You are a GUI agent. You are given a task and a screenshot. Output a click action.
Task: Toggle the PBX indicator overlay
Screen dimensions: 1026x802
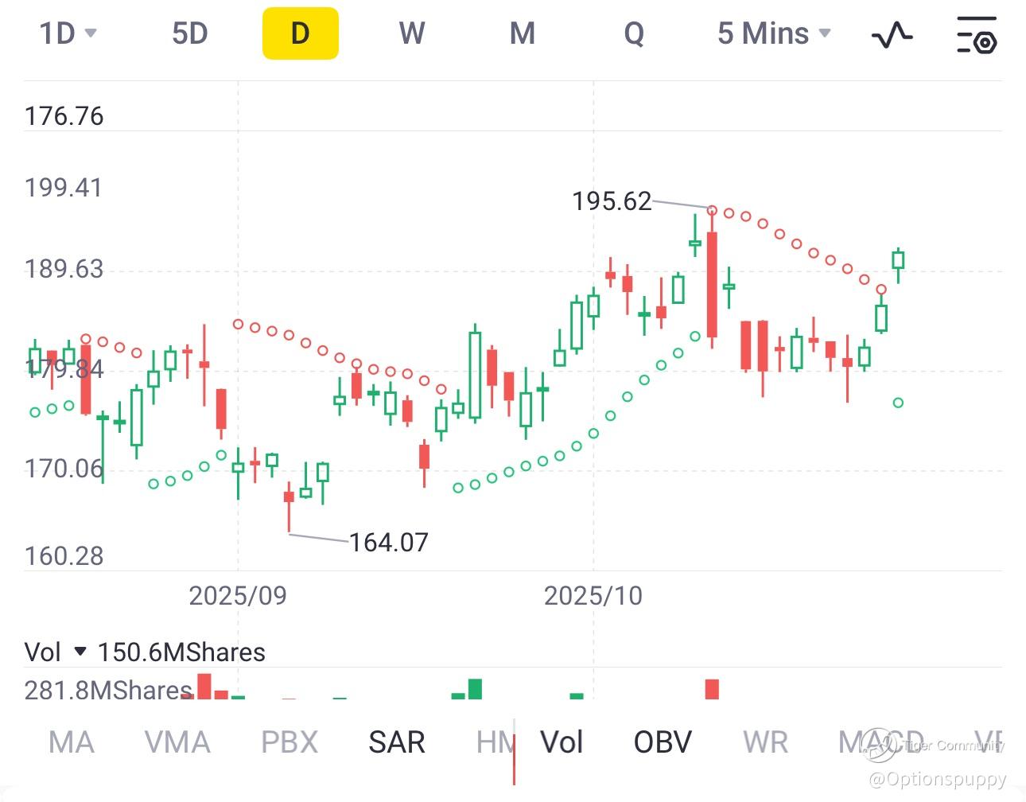tap(290, 742)
